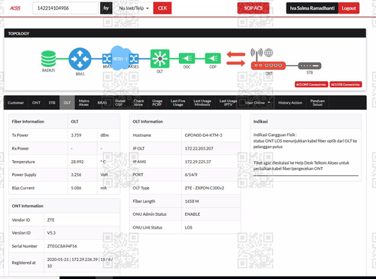376x279 pixels.
Task: Click the IP AMS value 172.29.225.37
Action: 198,162
